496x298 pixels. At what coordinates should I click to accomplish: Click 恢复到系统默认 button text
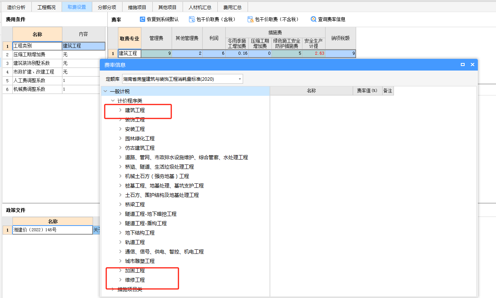pyautogui.click(x=163, y=19)
